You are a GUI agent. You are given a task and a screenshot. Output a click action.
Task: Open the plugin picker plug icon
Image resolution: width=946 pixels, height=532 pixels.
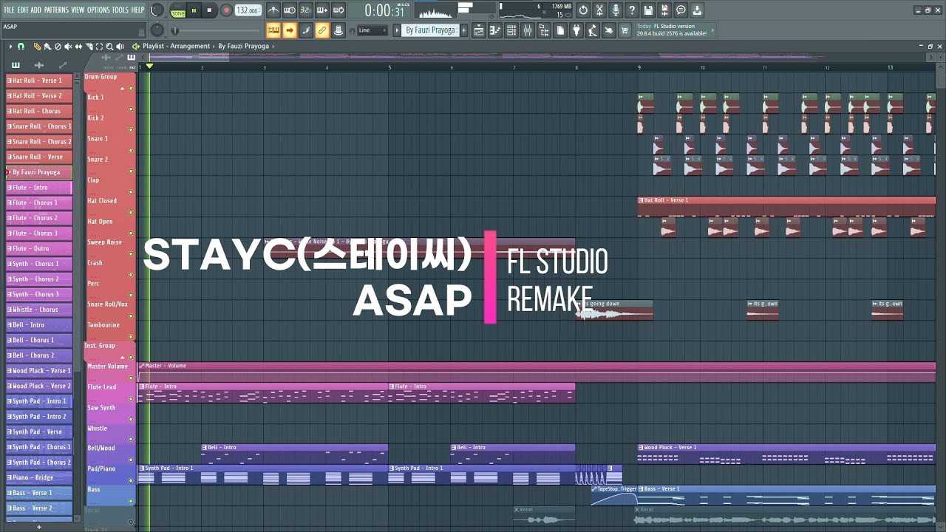pyautogui.click(x=576, y=30)
